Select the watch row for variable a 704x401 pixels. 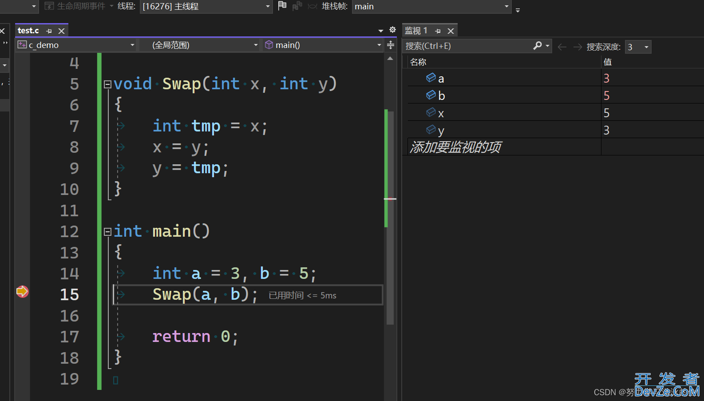[x=556, y=79]
